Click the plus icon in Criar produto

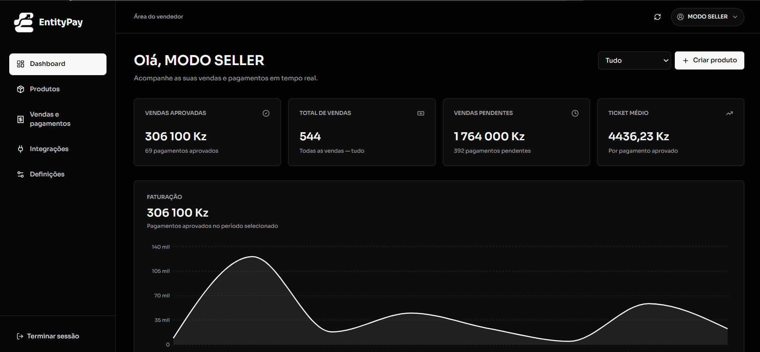[686, 61]
